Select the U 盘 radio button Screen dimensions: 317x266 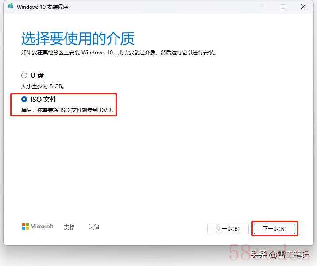coord(24,75)
